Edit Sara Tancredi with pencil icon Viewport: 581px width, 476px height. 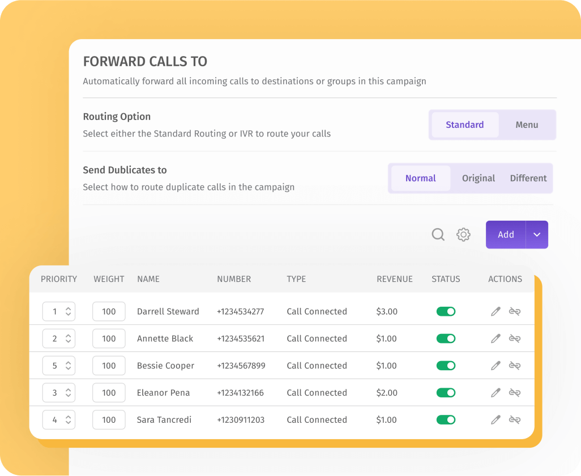495,420
